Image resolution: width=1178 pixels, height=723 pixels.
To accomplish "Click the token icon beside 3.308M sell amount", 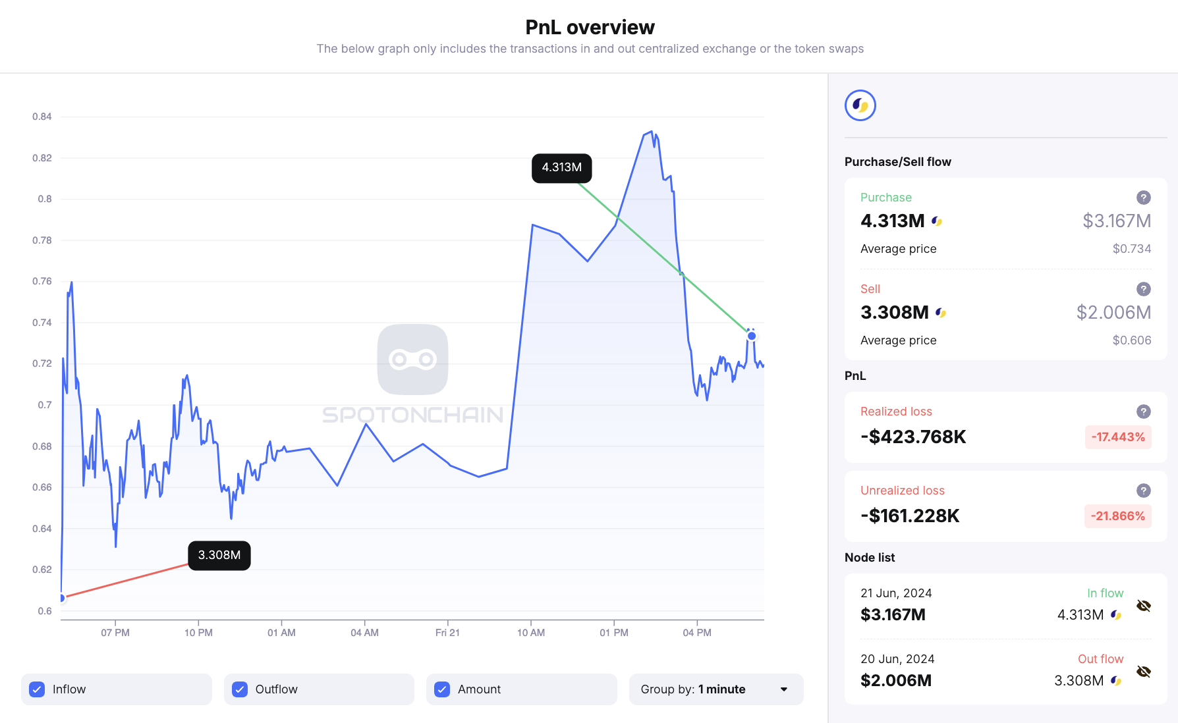I will point(941,313).
